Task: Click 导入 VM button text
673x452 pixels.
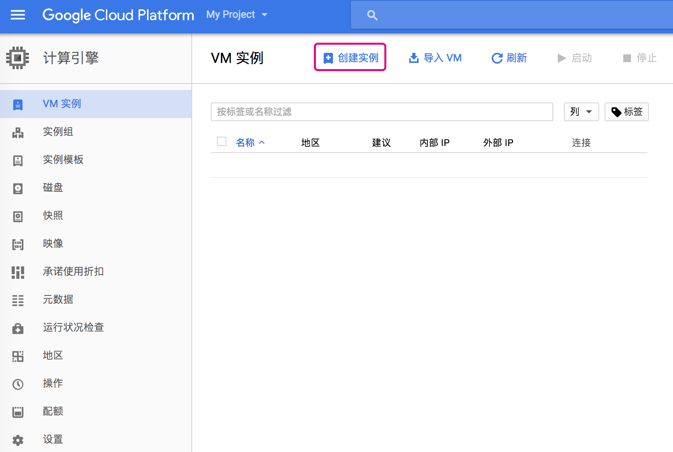Action: click(x=443, y=58)
